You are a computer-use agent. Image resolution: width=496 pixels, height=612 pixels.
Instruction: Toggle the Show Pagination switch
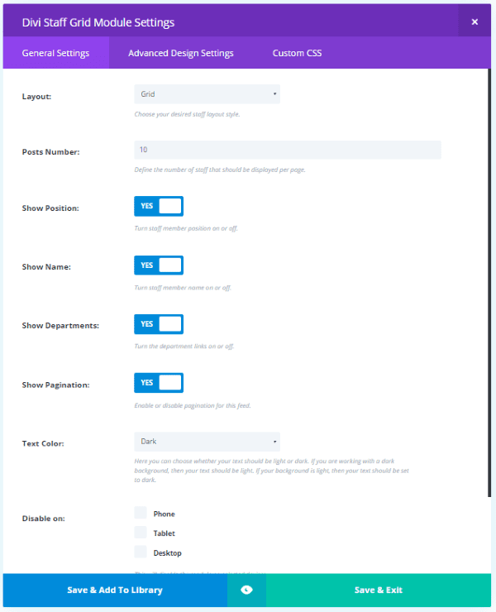[159, 383]
